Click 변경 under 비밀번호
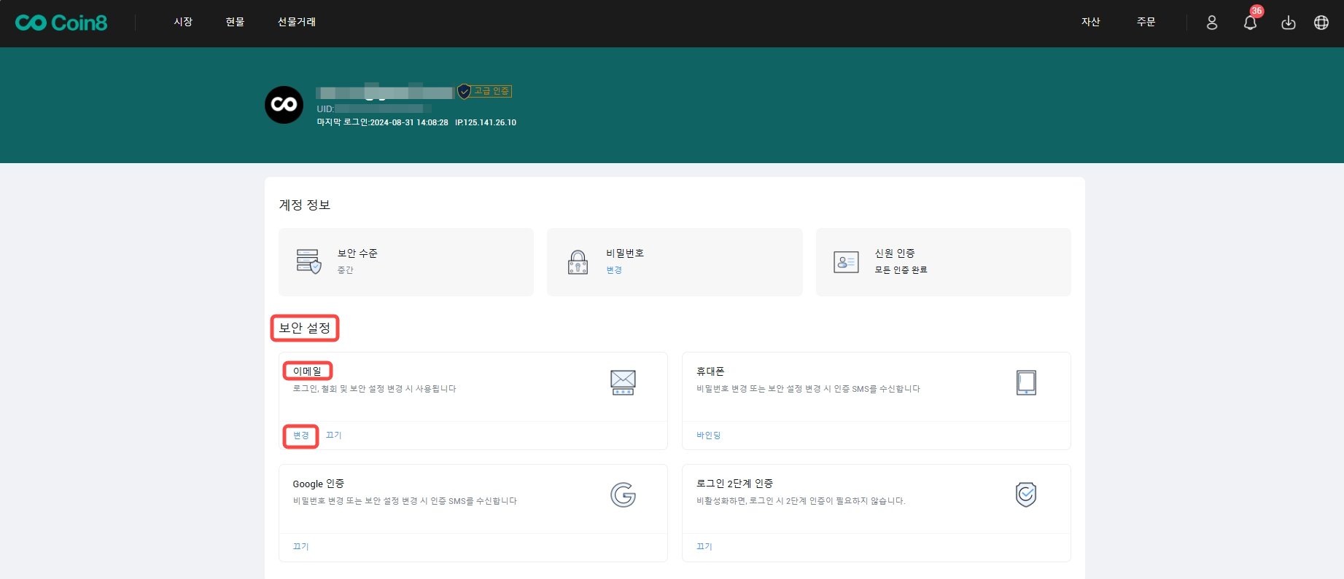The image size is (1344, 579). click(614, 270)
